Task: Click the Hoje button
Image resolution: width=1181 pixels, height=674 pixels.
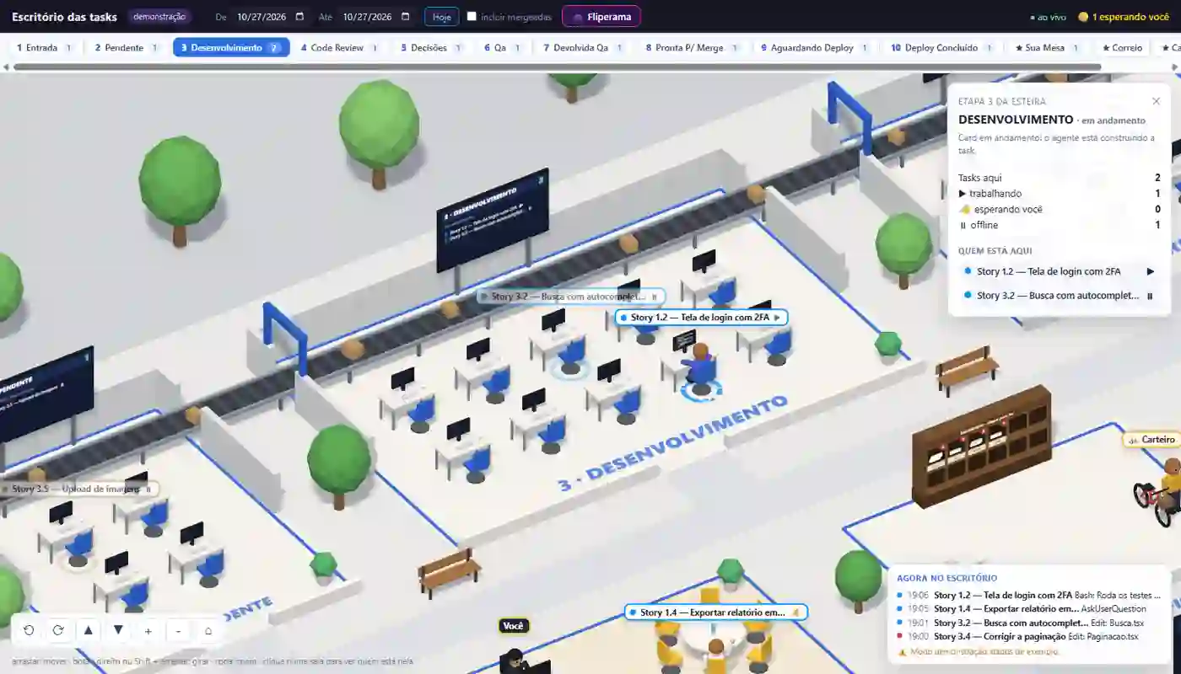Action: tap(441, 17)
